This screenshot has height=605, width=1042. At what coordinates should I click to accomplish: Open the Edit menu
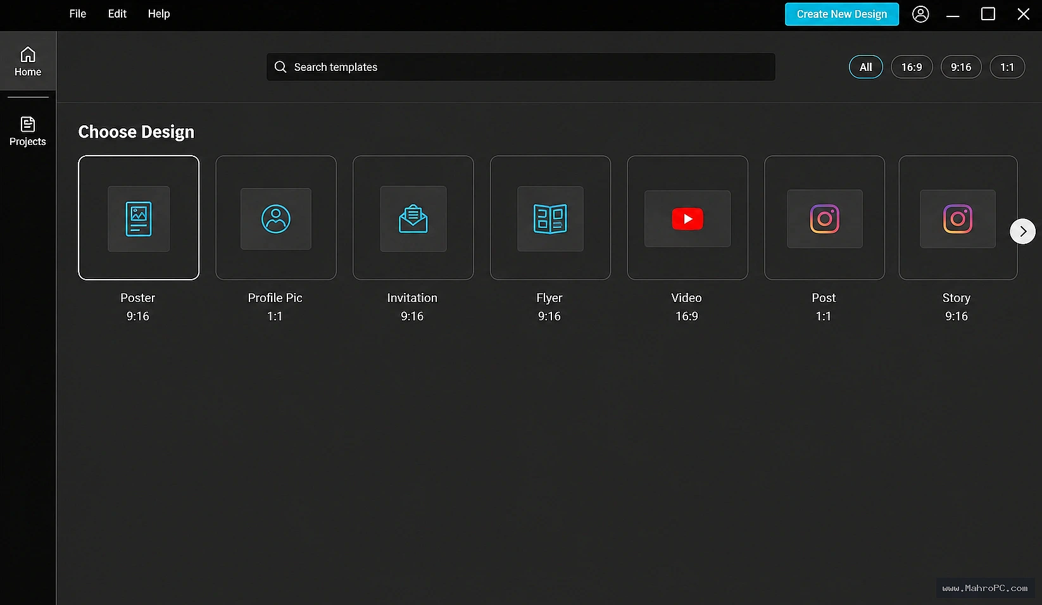click(117, 14)
